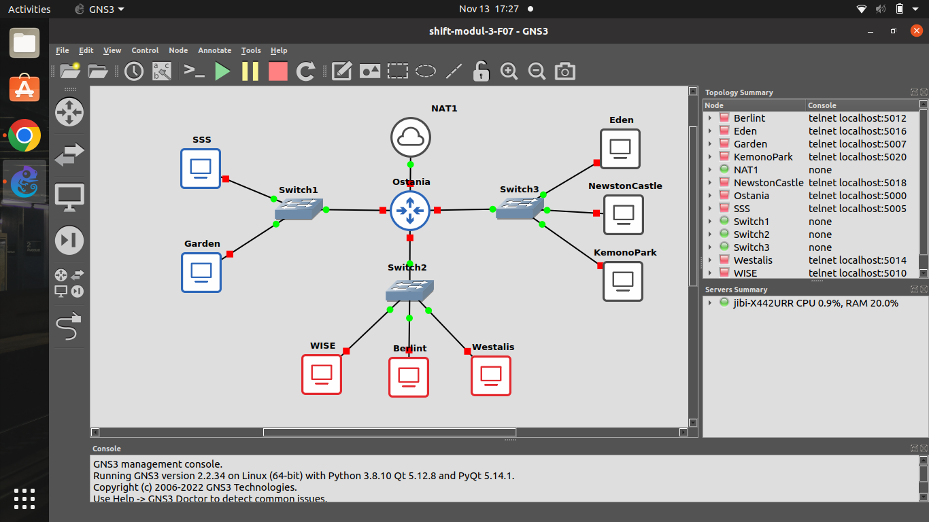The height and width of the screenshot is (522, 929).
Task: Stop all nodes with red square button
Action: point(278,71)
